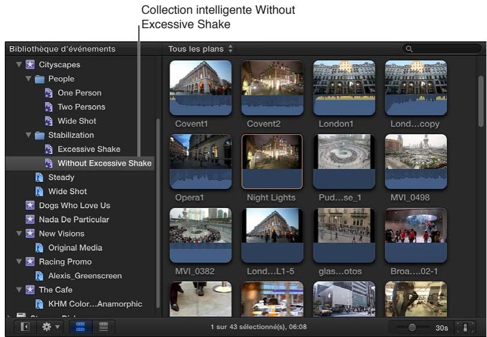Click the Two Persons smart collection icon
The image size is (487, 337).
pos(49,107)
